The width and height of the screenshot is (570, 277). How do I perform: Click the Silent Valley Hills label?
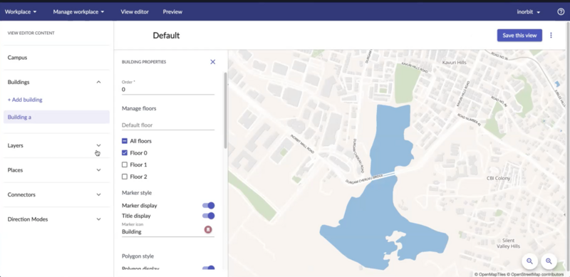click(x=508, y=244)
